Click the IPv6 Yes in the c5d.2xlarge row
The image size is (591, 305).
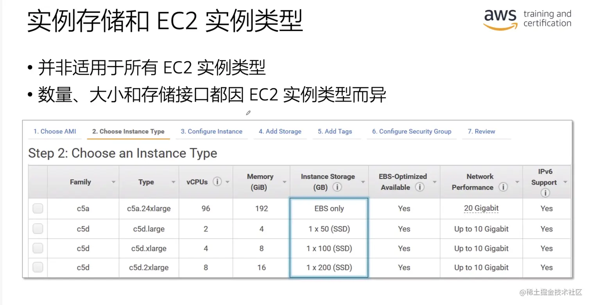546,267
